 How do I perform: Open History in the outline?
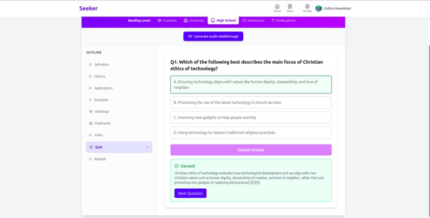(119, 77)
